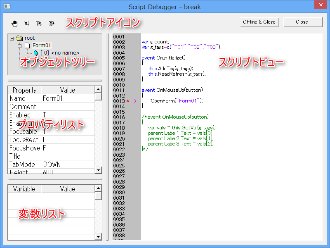This screenshot has height=248, width=330.
Task: Click the run-to-line debugger icon
Action: (x=26, y=24)
